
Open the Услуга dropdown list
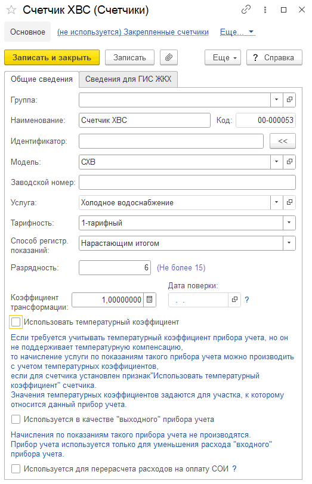[x=277, y=202]
